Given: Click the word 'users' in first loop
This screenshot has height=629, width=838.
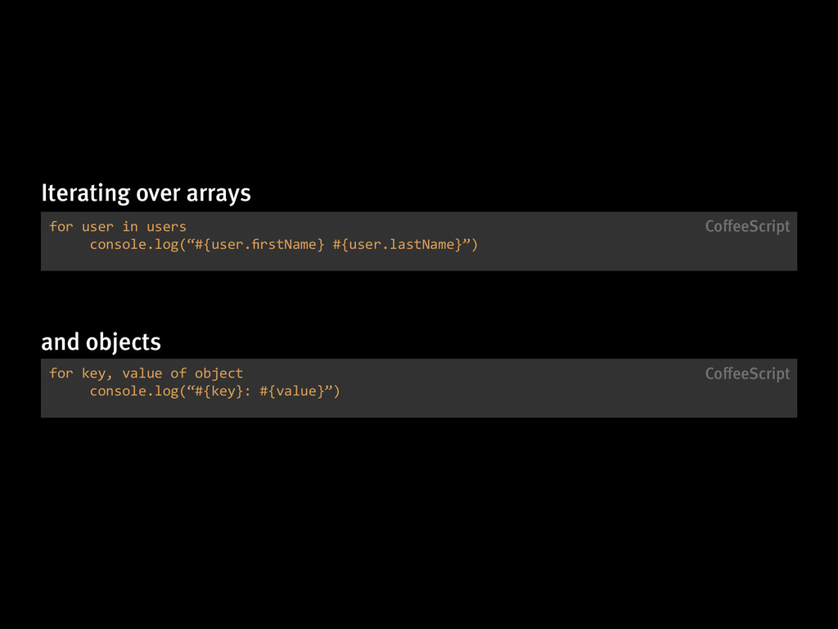Looking at the screenshot, I should [166, 227].
